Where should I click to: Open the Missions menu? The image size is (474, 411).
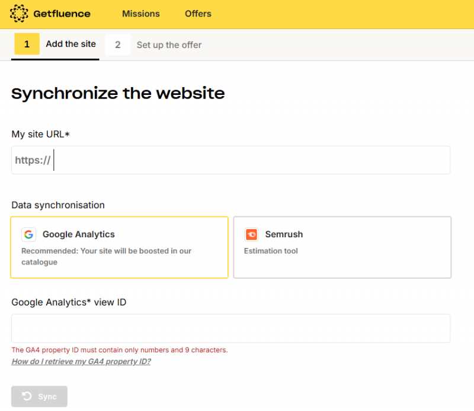[x=140, y=14]
